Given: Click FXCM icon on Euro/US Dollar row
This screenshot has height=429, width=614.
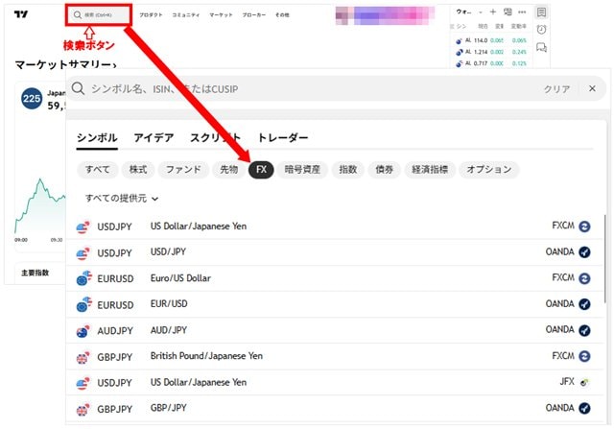Looking at the screenshot, I should click(584, 278).
